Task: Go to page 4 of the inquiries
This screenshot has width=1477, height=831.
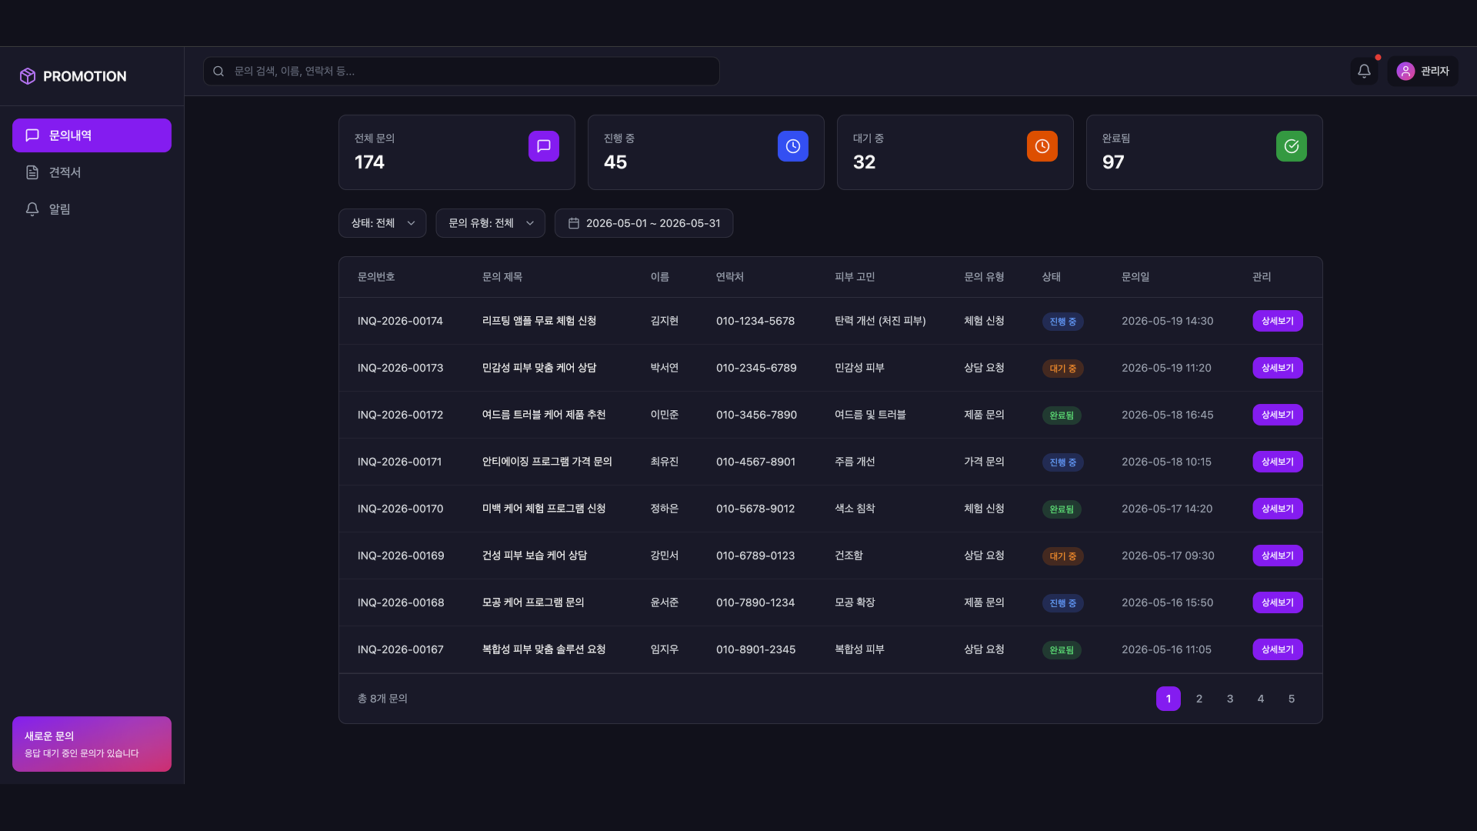Action: [x=1261, y=699]
